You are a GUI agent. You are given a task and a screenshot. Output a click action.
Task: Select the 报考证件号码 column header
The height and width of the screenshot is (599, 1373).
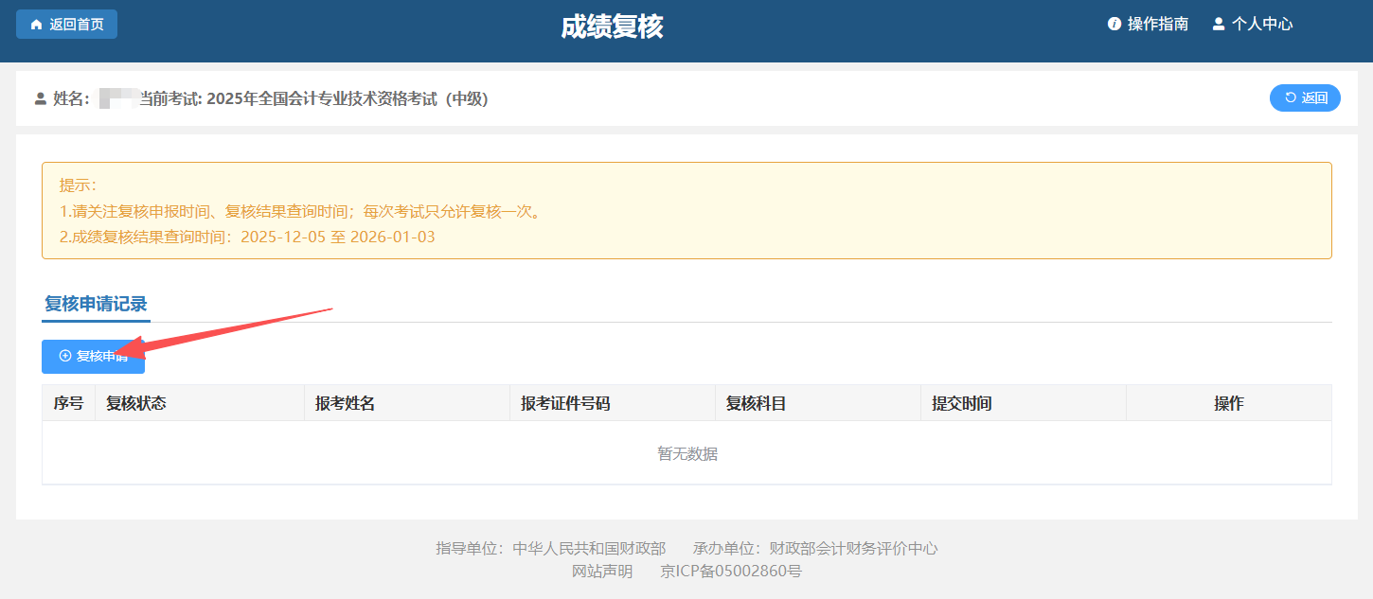pos(565,403)
